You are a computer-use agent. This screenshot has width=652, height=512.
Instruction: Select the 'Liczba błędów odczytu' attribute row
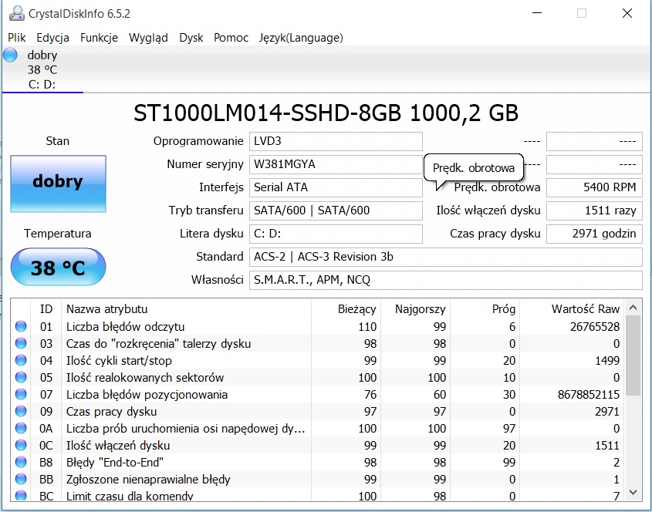coord(317,327)
